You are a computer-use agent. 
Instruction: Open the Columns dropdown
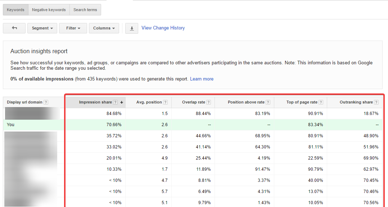click(104, 28)
